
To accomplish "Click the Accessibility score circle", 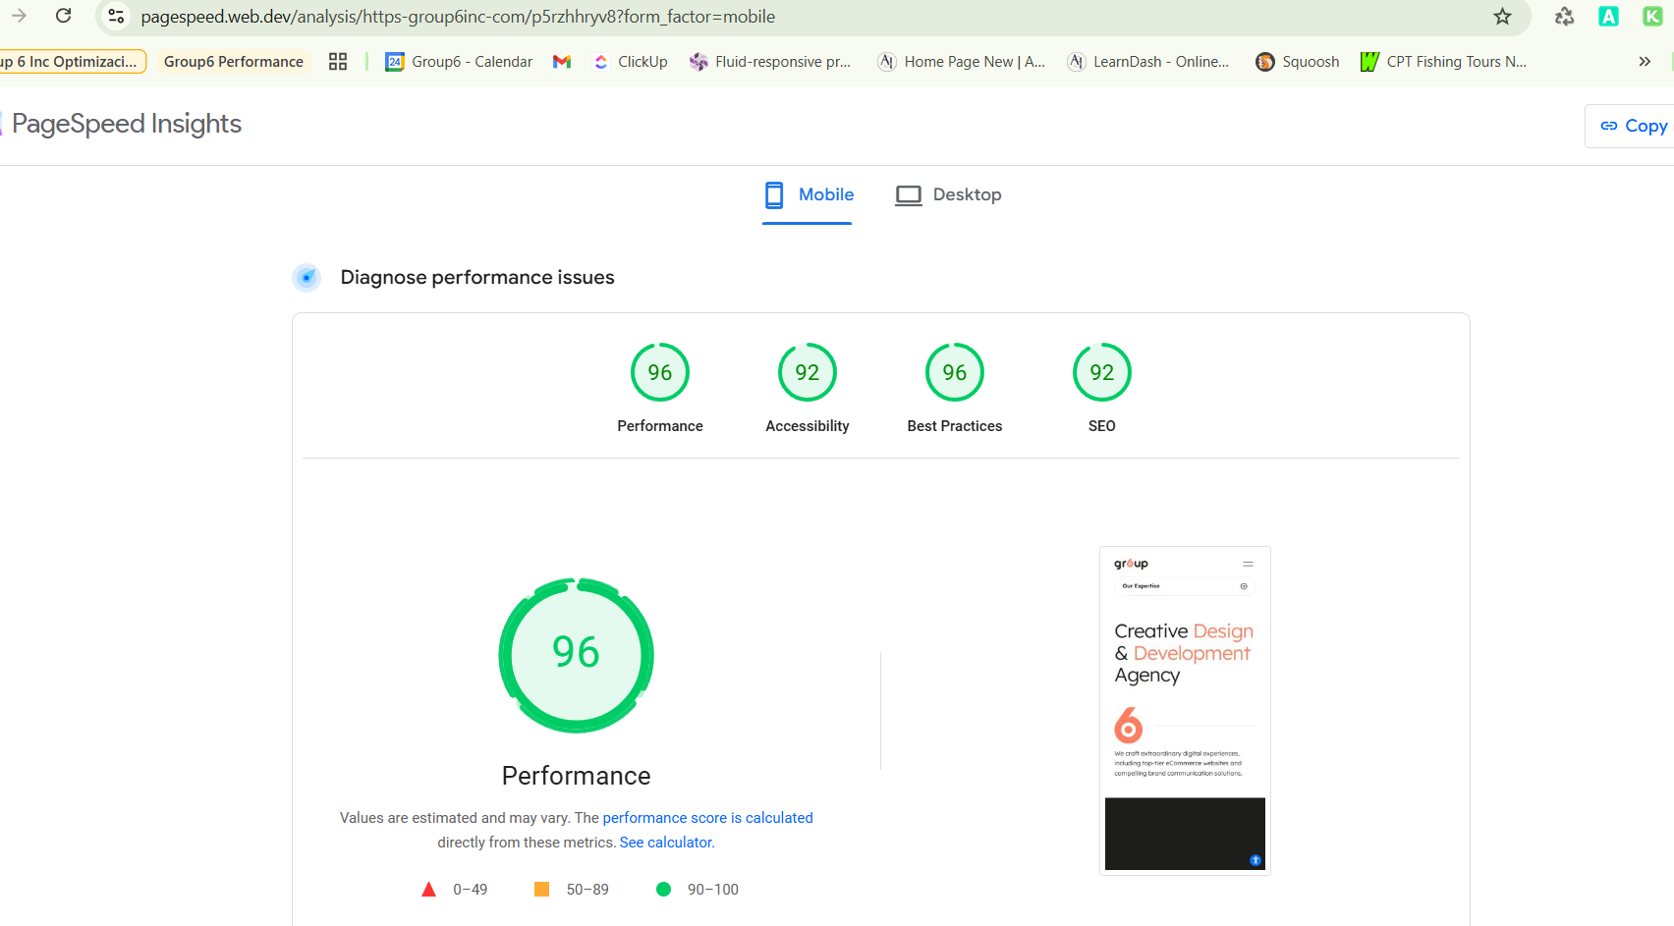I will [807, 372].
